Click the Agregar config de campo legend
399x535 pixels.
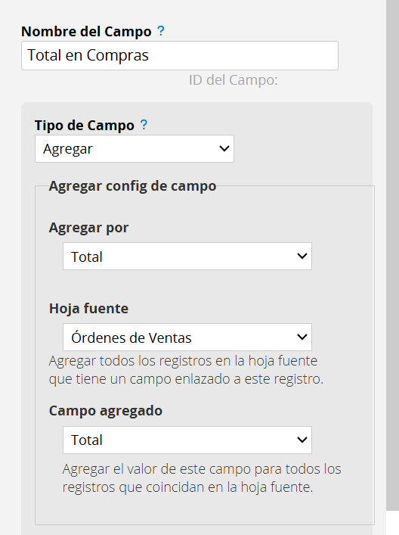pos(132,186)
